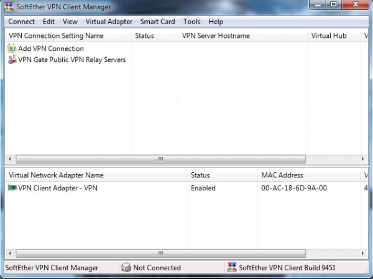Image resolution: width=373 pixels, height=279 pixels.
Task: Click the Enabled status cell
Action: [x=203, y=188]
